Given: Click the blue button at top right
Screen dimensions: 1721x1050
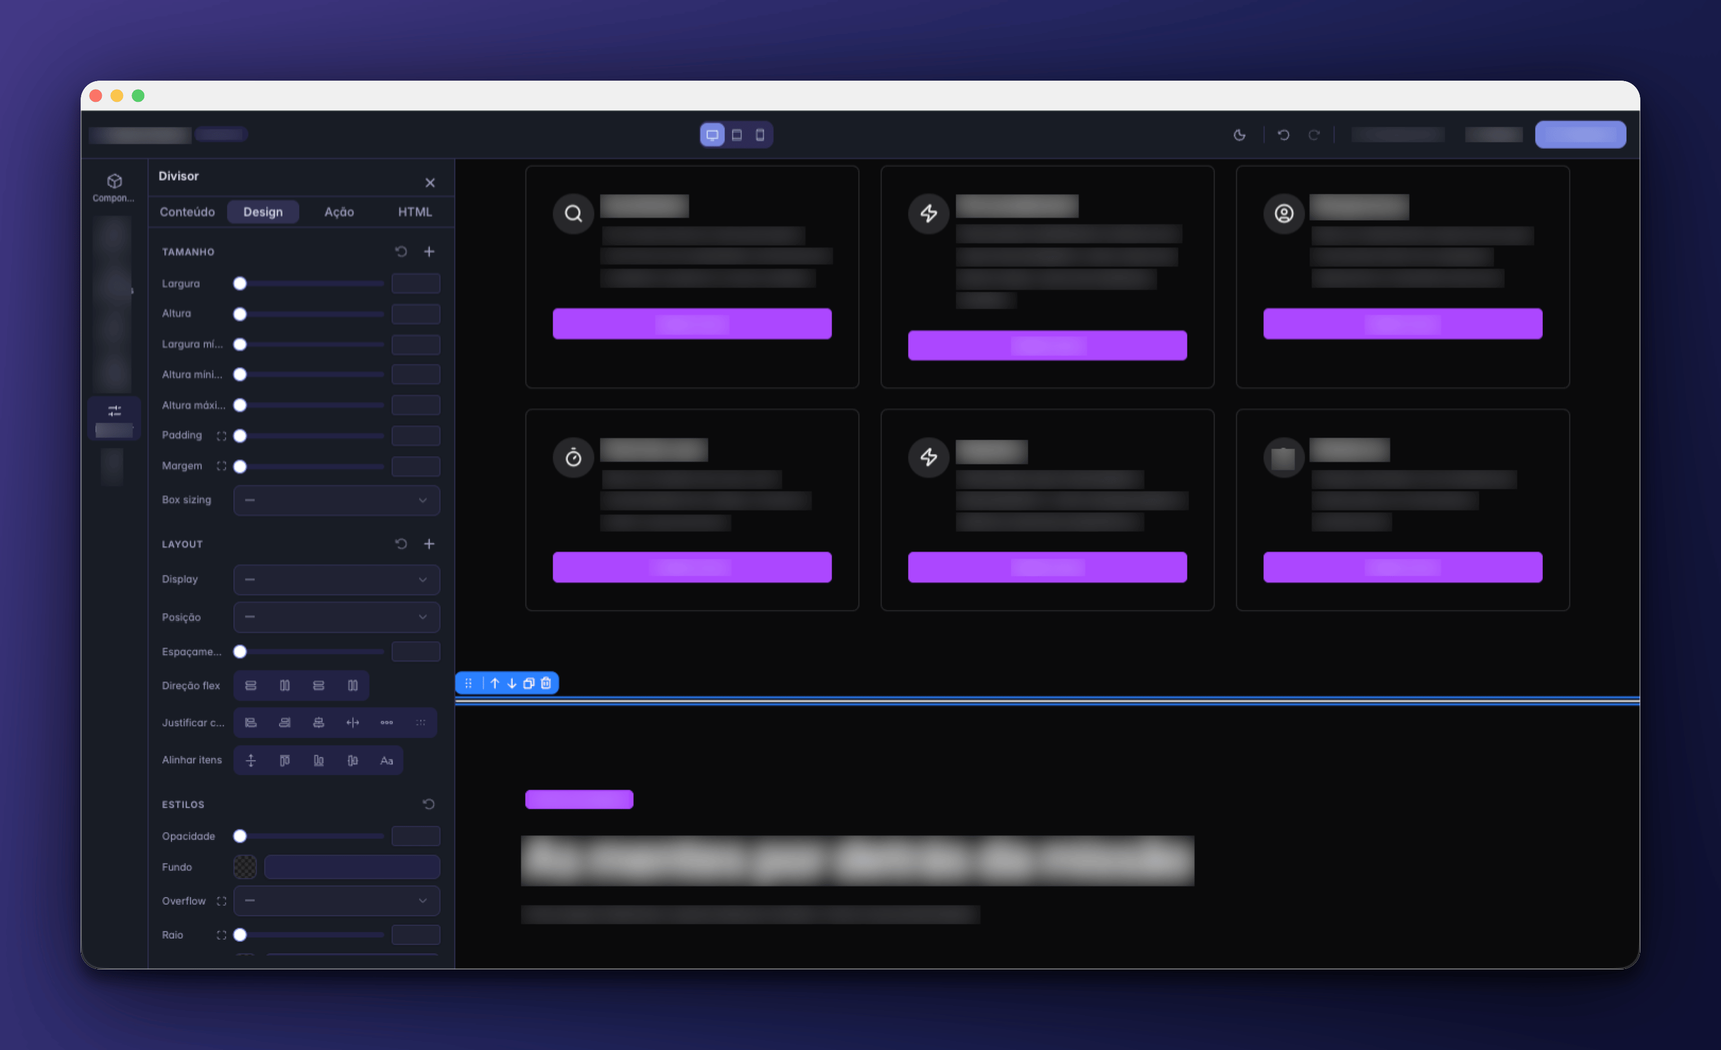Looking at the screenshot, I should (1580, 135).
